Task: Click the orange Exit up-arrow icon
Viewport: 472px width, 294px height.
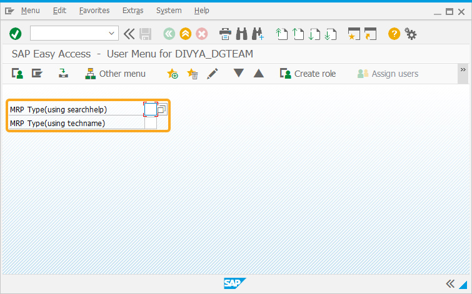Action: (x=186, y=34)
